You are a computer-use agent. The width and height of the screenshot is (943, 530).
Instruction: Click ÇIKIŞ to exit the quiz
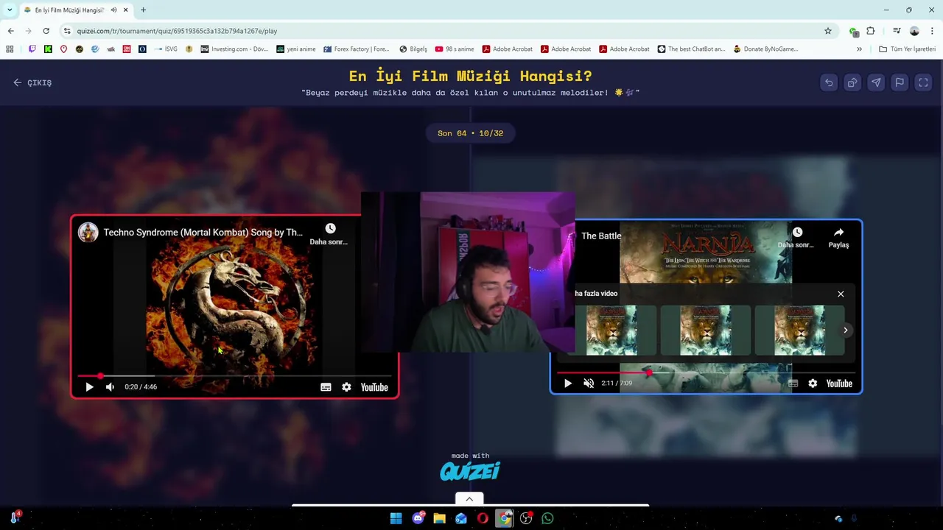coord(32,82)
